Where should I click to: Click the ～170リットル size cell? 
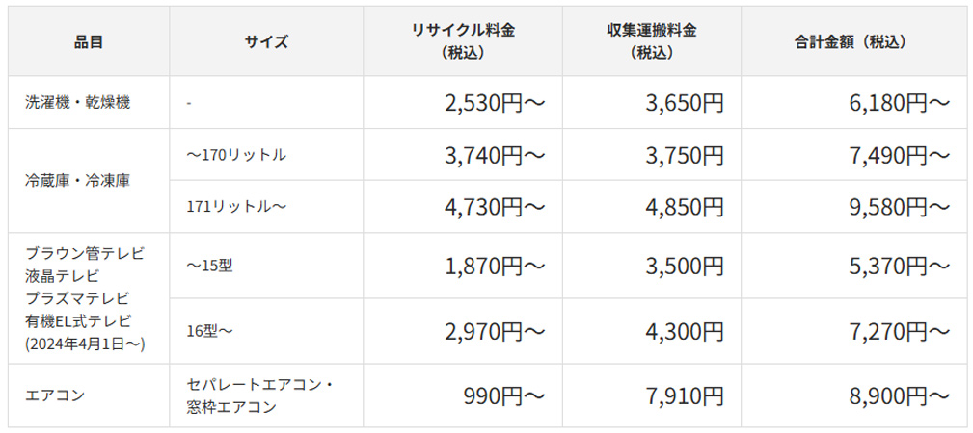point(237,155)
